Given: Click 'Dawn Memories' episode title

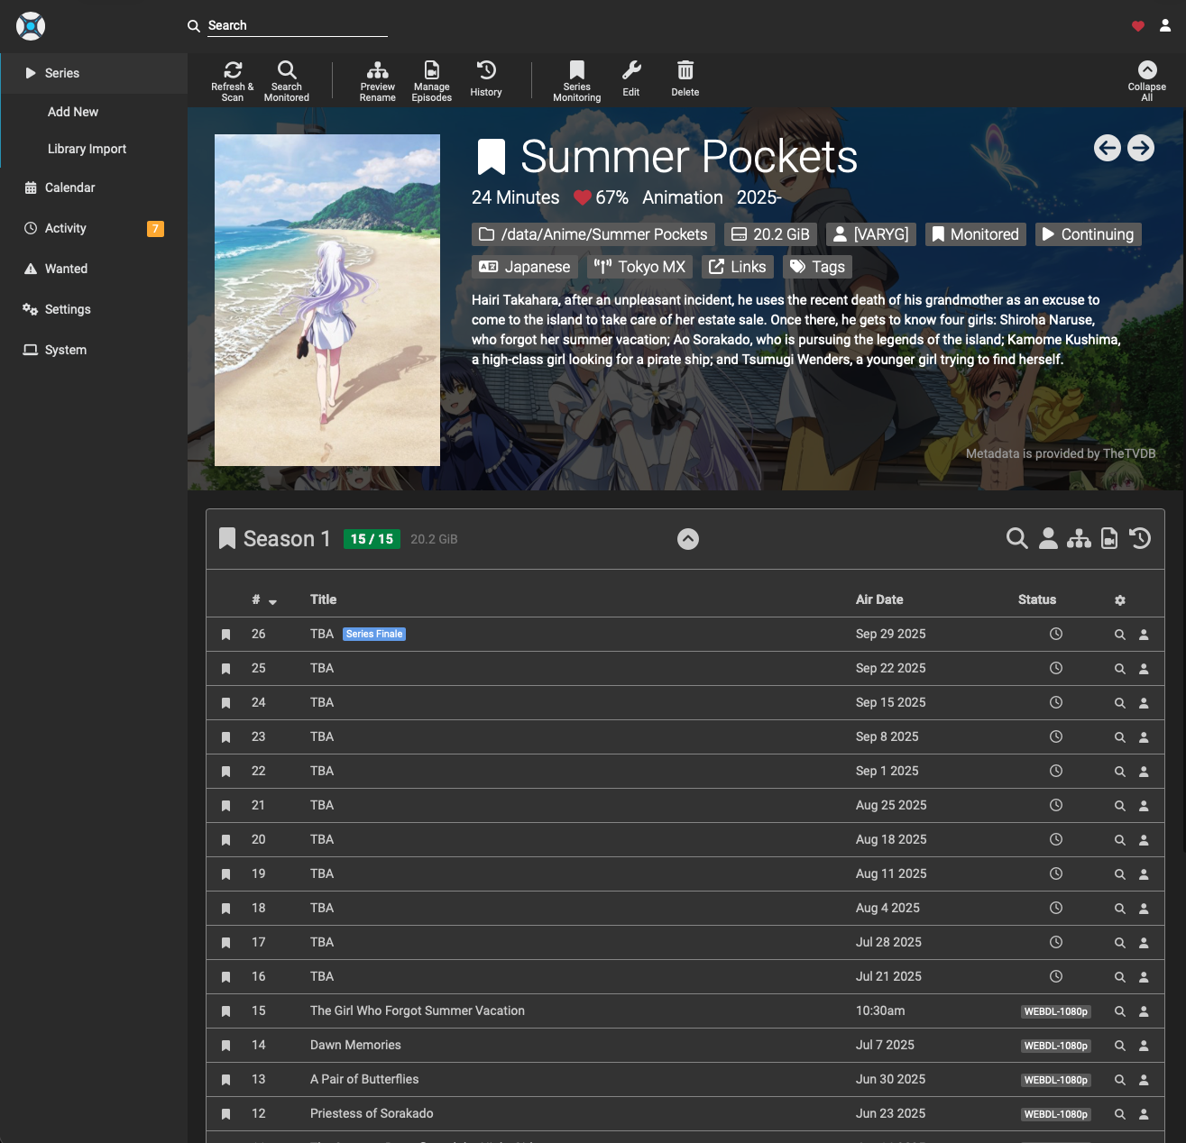Looking at the screenshot, I should tap(355, 1045).
